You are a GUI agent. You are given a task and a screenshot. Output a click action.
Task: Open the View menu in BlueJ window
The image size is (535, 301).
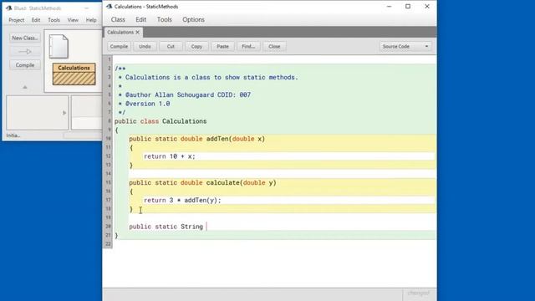point(73,20)
